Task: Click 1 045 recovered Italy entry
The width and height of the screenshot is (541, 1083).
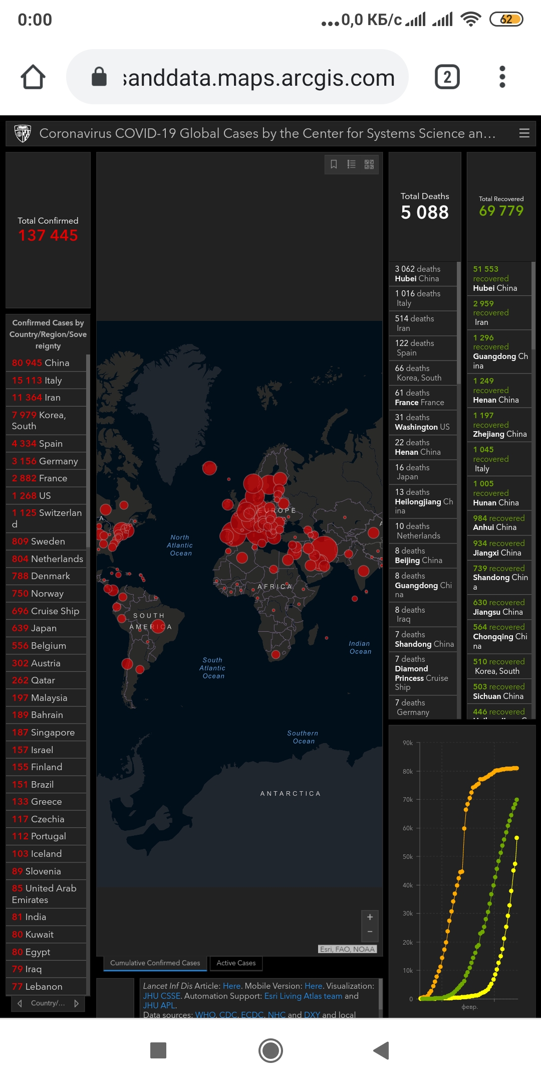Action: point(499,459)
